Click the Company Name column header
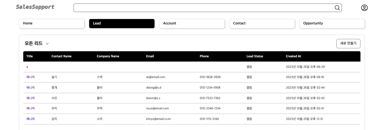 [108, 56]
